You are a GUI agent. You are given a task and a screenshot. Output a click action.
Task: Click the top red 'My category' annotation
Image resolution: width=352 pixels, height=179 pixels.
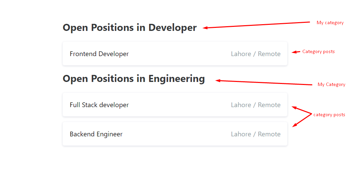(330, 23)
